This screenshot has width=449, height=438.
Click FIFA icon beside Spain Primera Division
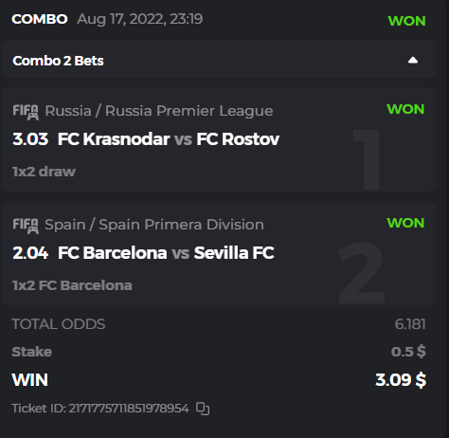tap(26, 226)
